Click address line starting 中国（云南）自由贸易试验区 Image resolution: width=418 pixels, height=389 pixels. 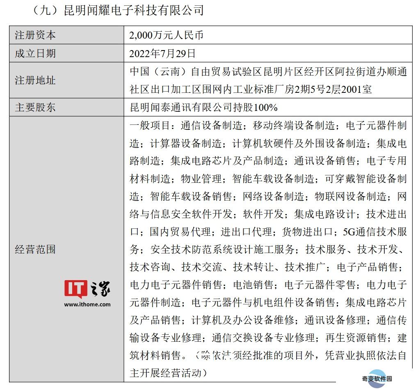(268, 71)
